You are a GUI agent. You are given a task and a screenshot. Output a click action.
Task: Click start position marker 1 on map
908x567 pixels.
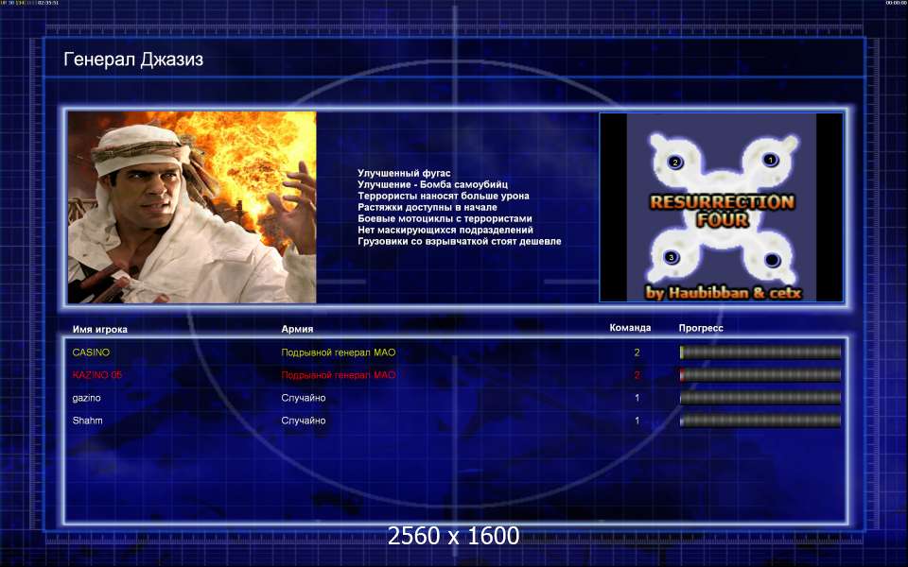[x=770, y=159]
